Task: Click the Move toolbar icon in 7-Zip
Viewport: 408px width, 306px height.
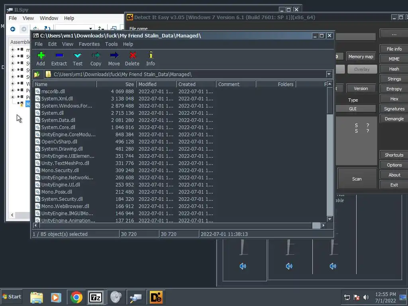Action: coord(114,55)
